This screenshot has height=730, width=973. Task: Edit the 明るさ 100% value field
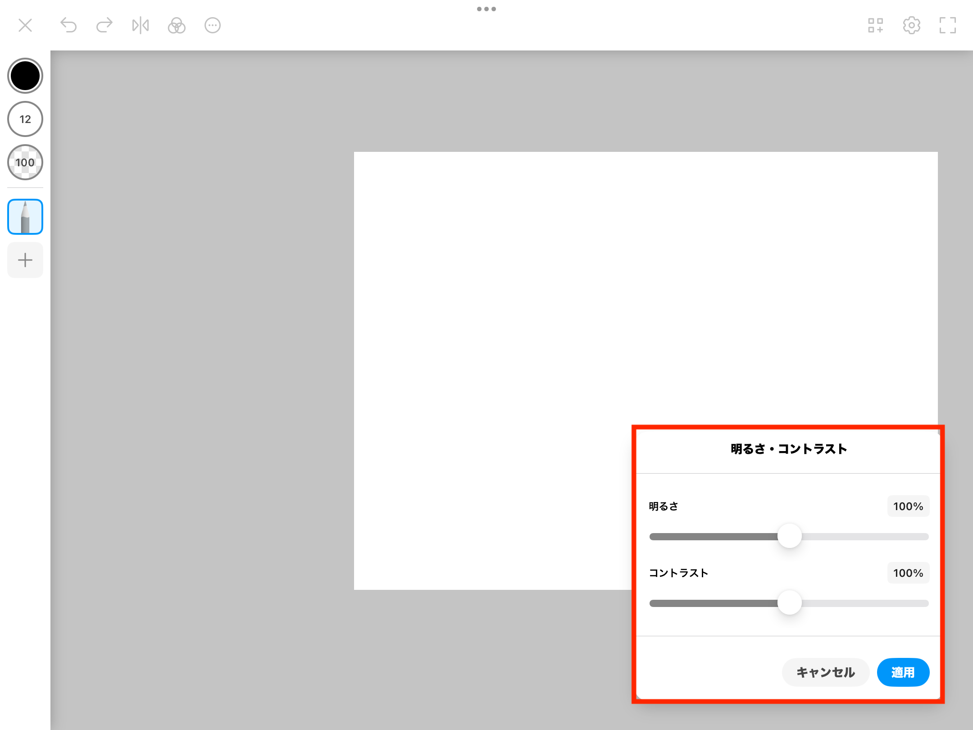click(x=908, y=506)
